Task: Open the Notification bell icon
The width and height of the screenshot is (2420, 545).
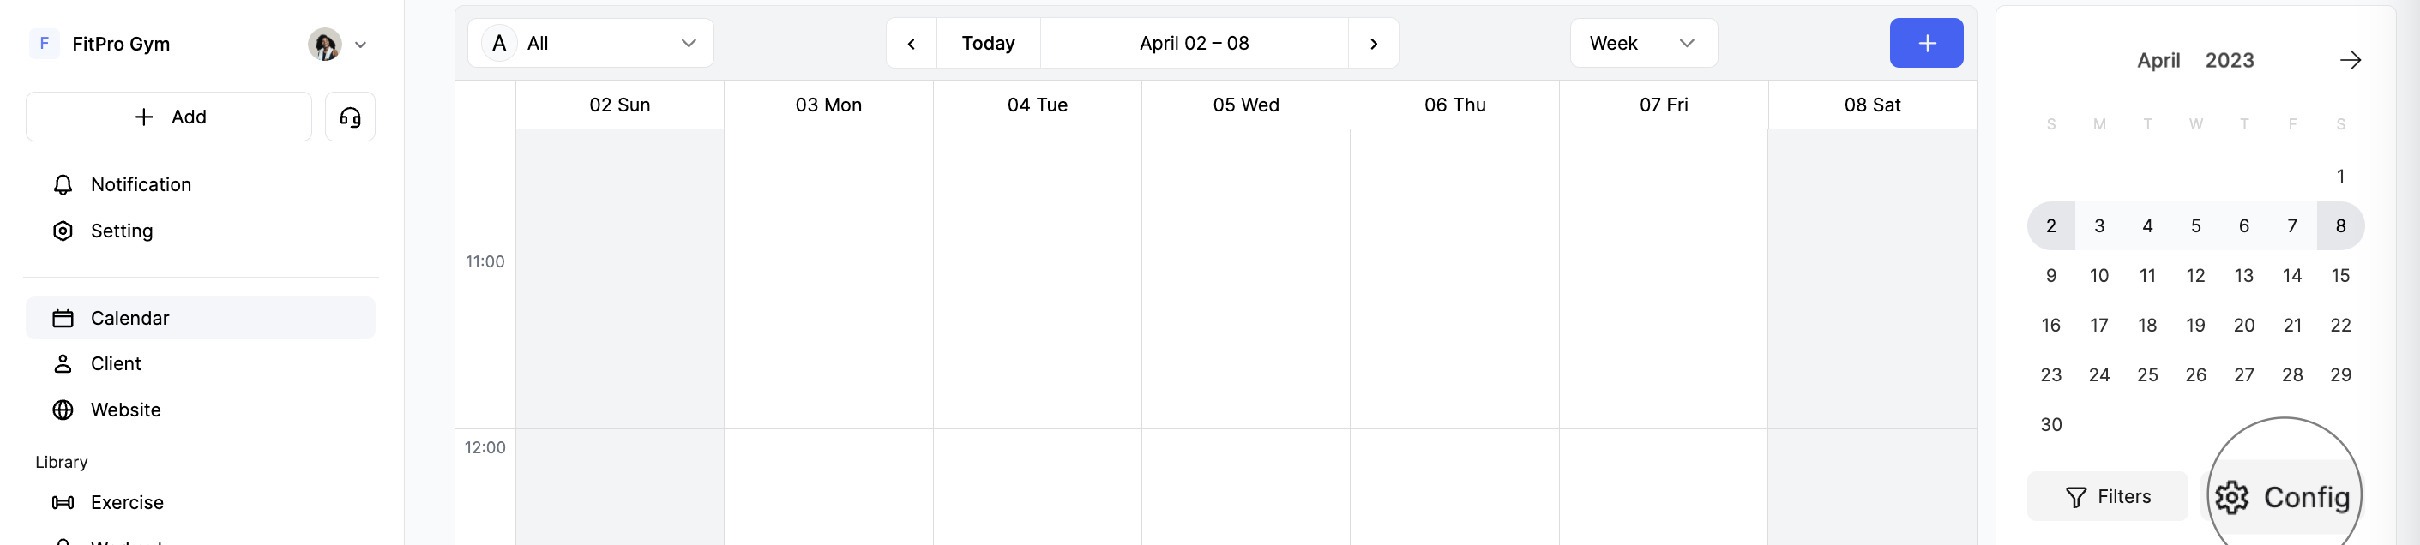Action: 62,184
